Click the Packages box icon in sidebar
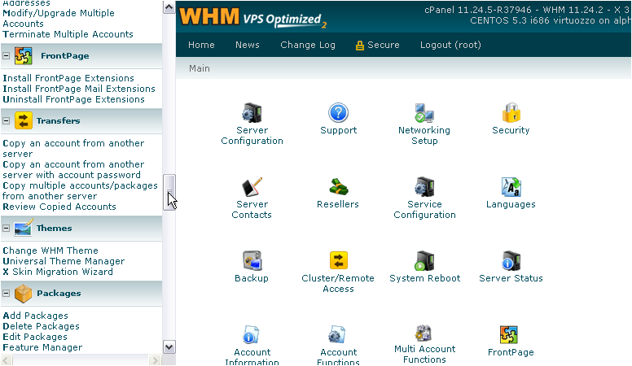 coord(24,293)
